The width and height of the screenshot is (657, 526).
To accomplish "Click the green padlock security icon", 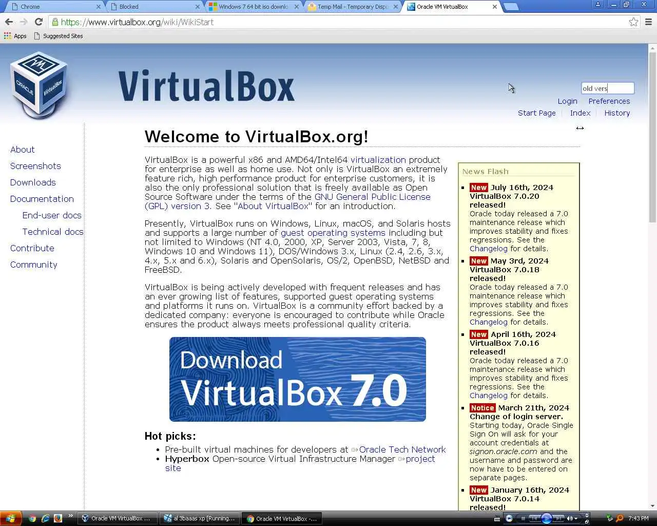I will (55, 22).
